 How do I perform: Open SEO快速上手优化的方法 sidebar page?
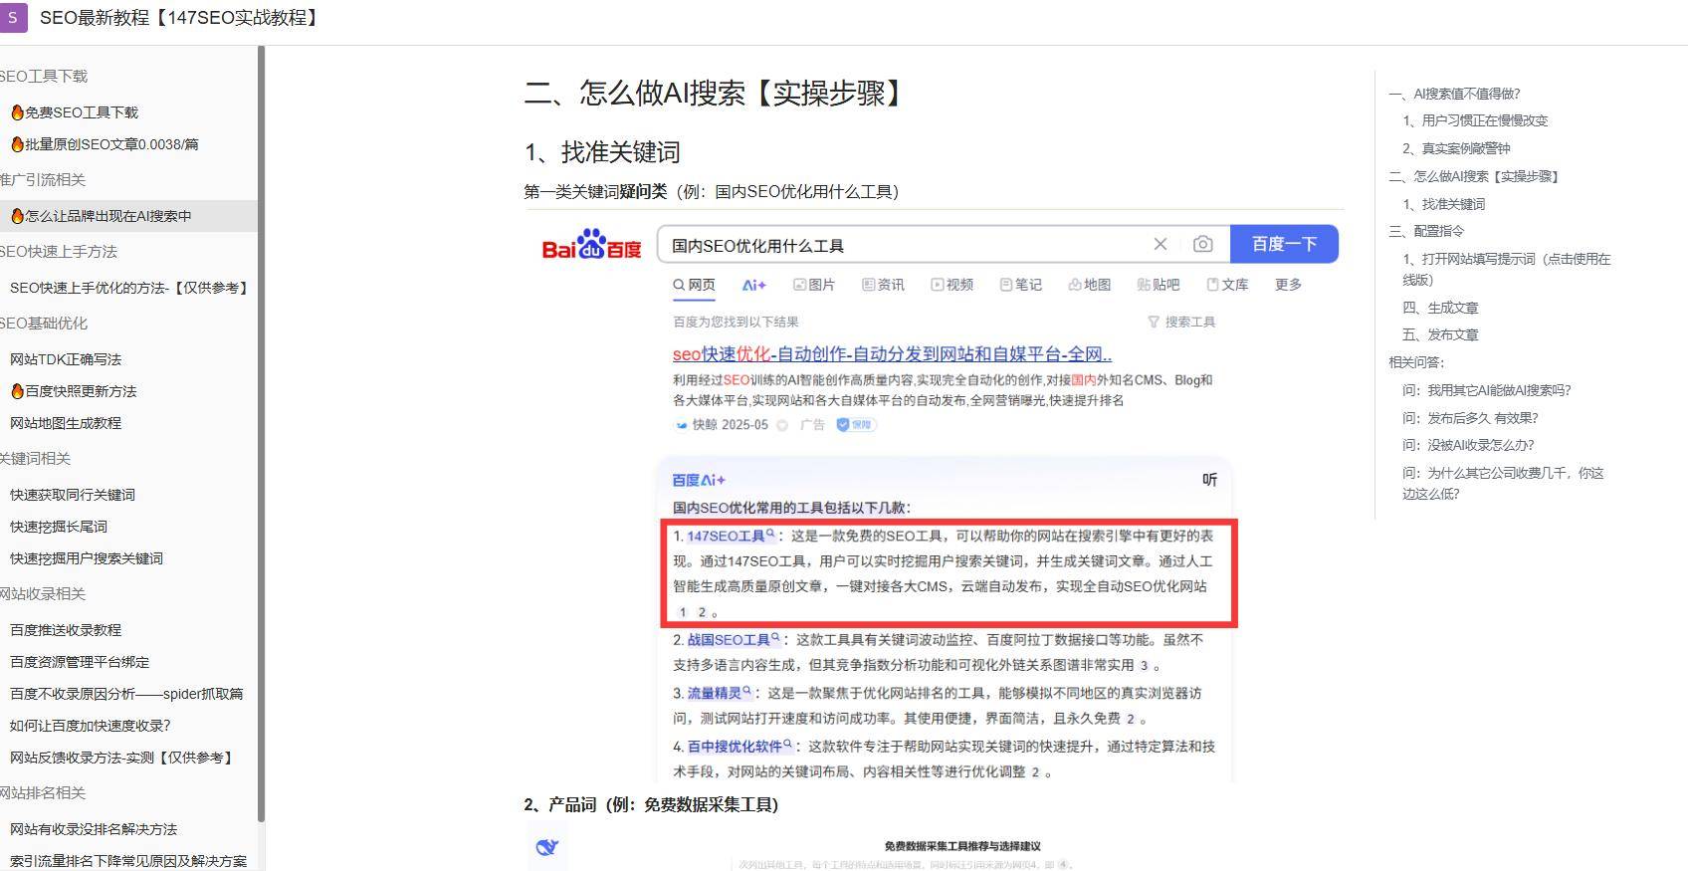pos(128,288)
